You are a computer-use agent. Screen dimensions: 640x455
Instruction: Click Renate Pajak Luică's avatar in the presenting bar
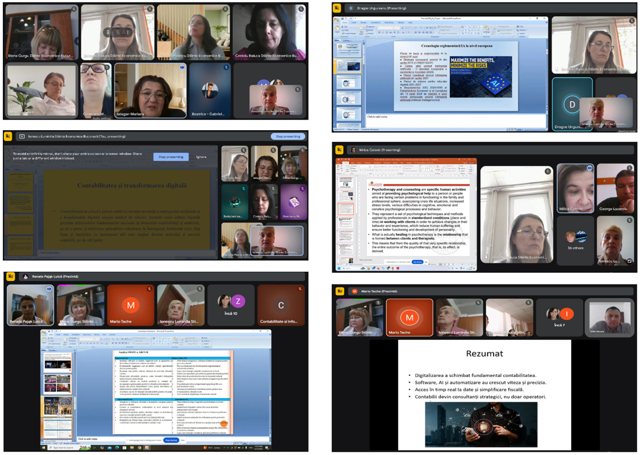[x=25, y=276]
